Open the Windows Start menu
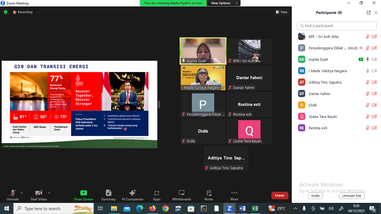 tap(6, 208)
